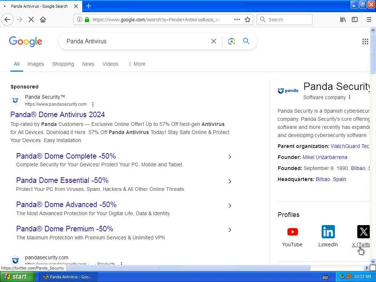Open Panda® Dome Antivirus 2024 link

click(x=58, y=115)
